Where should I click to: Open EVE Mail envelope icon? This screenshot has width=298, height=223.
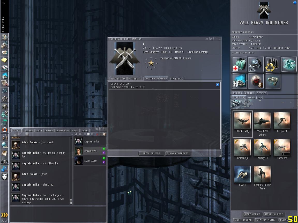(4, 53)
